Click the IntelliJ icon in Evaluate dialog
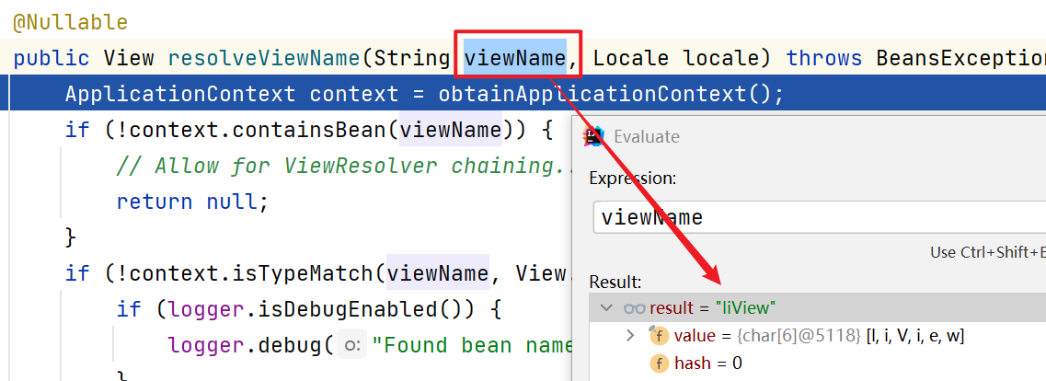 [594, 136]
